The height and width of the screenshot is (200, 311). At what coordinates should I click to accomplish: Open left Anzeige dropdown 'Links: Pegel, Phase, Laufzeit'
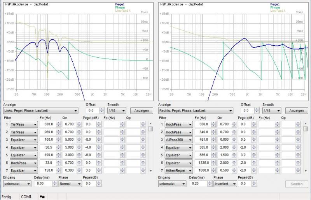(41, 111)
